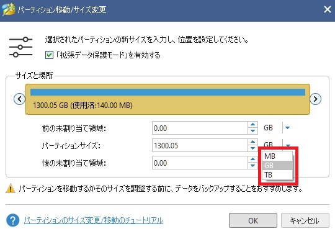
Task: Click the yellow warning triangle icon
Action: point(11,188)
